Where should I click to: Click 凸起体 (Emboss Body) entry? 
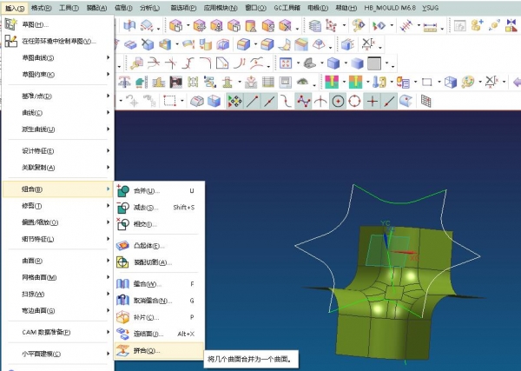tap(148, 246)
